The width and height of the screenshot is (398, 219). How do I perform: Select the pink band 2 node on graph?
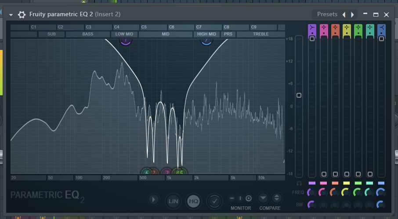point(167,172)
